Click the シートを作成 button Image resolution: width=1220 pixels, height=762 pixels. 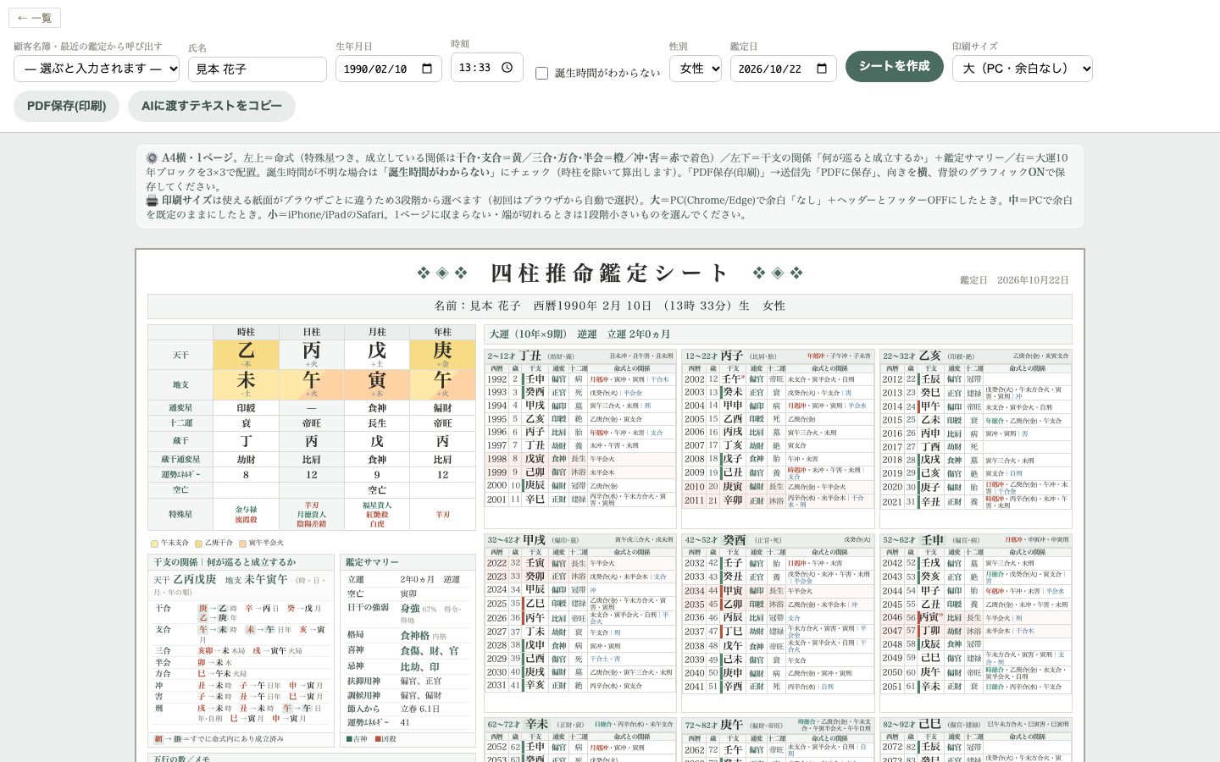(895, 66)
